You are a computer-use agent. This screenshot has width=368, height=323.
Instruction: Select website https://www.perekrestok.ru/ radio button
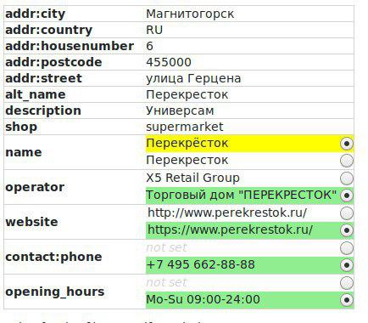(x=347, y=230)
